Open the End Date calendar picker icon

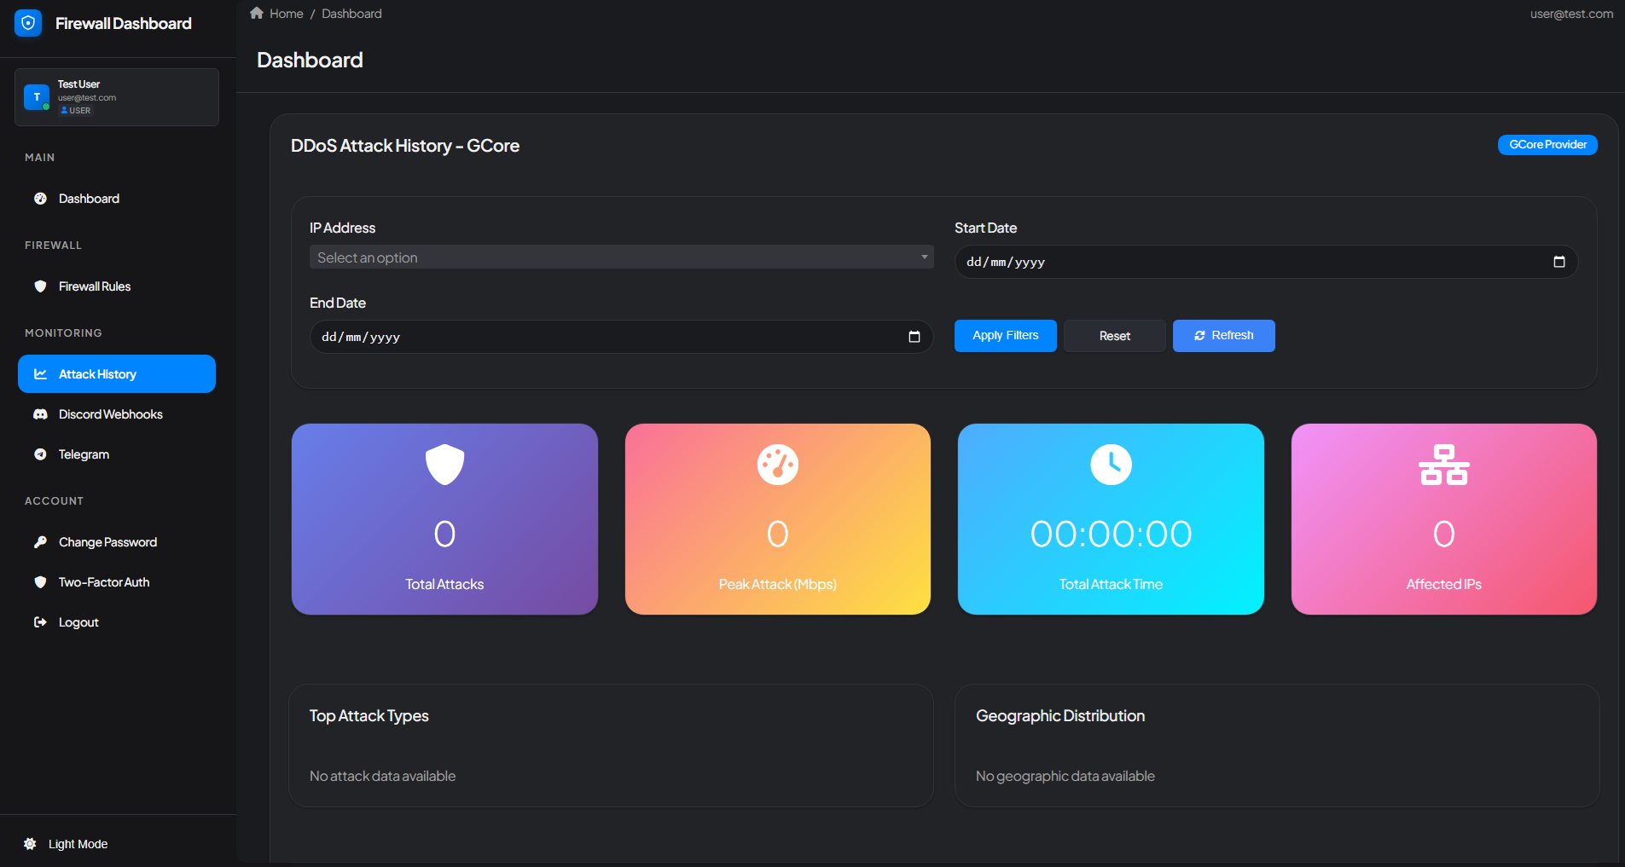[x=914, y=337]
